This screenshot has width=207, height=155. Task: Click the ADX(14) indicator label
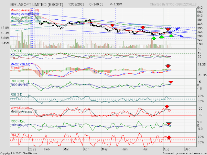[16, 51]
